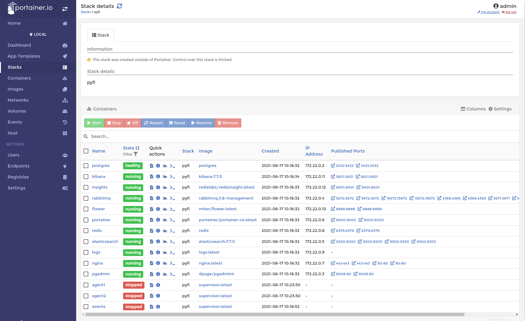Sort table by Created column
This screenshot has width=525, height=321.
click(x=270, y=151)
